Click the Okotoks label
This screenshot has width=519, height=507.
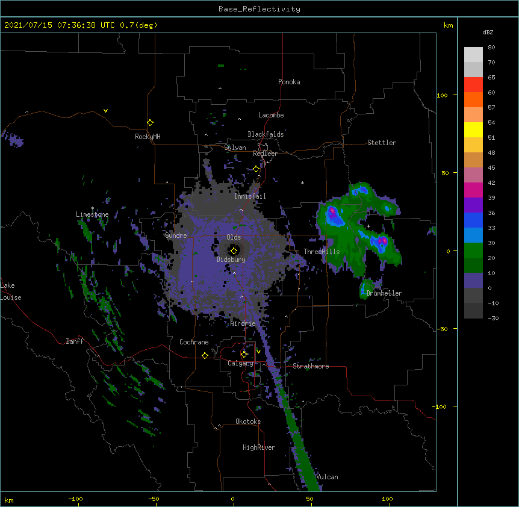pyautogui.click(x=248, y=421)
